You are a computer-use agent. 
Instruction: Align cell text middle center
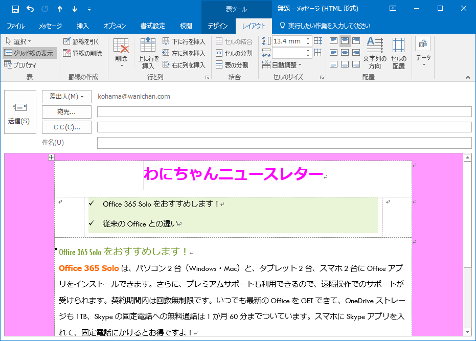345,53
